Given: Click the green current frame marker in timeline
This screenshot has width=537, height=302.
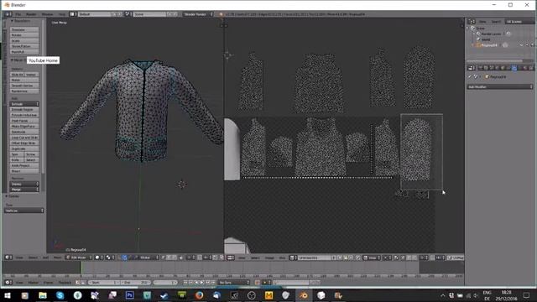Looking at the screenshot, I should tap(81, 268).
